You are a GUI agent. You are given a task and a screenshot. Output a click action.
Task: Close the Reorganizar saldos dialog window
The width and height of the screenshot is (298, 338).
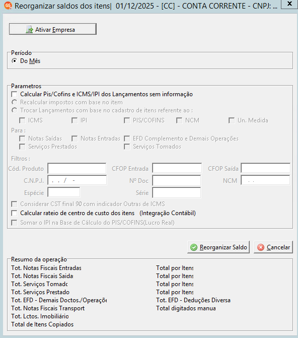[289, 4]
